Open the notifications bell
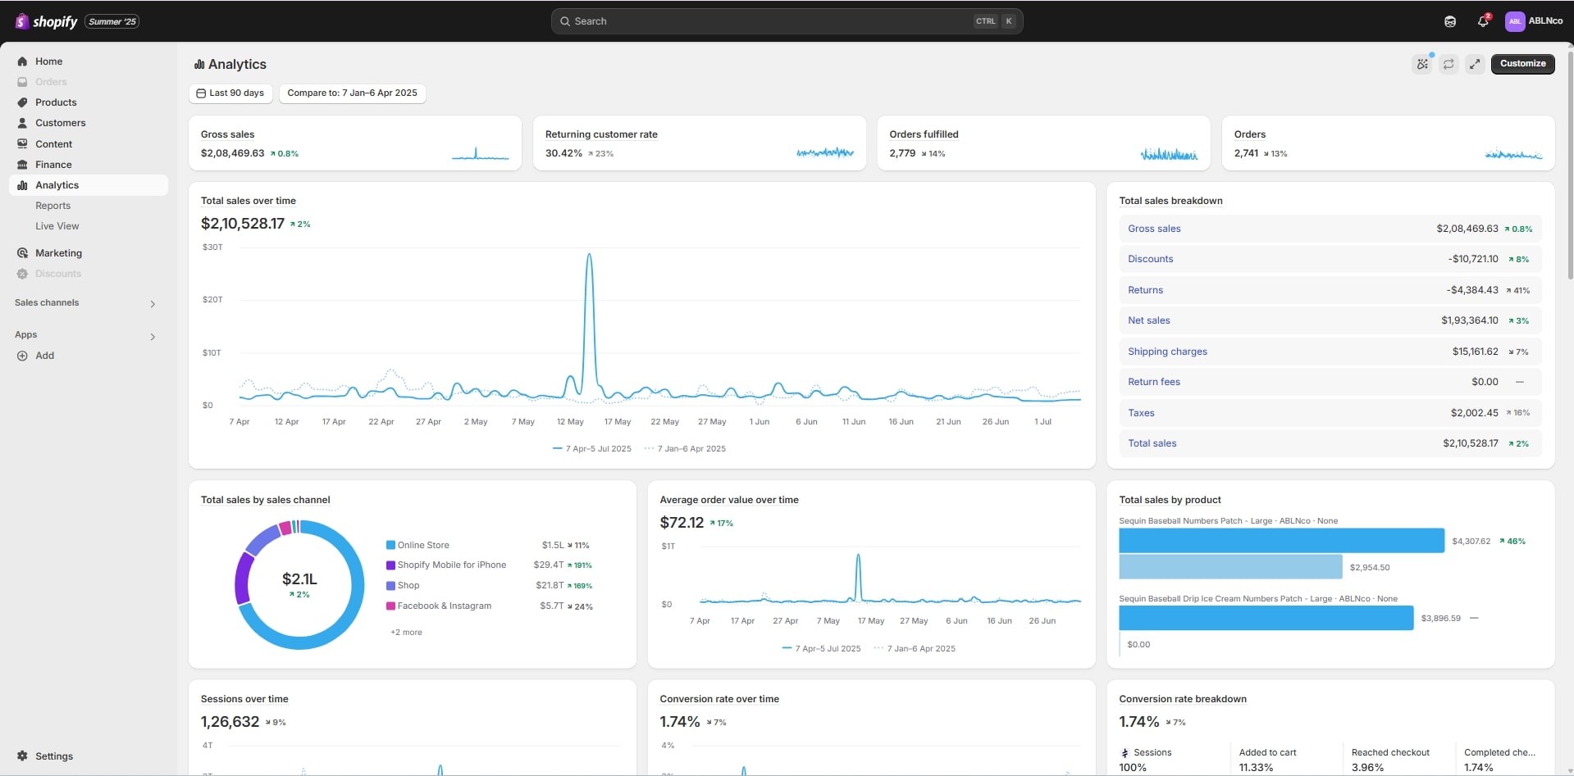This screenshot has height=776, width=1574. (x=1483, y=21)
